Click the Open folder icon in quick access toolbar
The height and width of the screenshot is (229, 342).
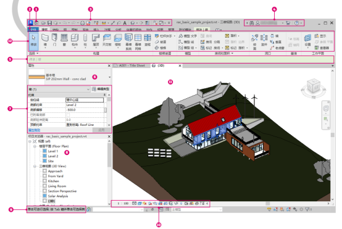pyautogui.click(x=44, y=23)
